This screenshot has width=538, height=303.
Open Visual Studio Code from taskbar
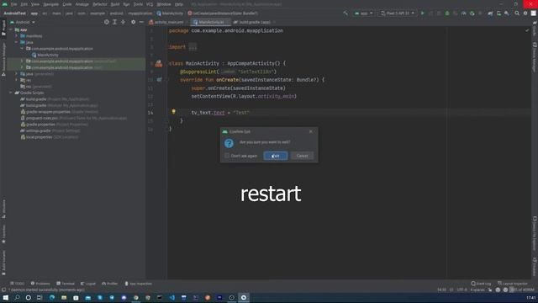pyautogui.click(x=171, y=297)
